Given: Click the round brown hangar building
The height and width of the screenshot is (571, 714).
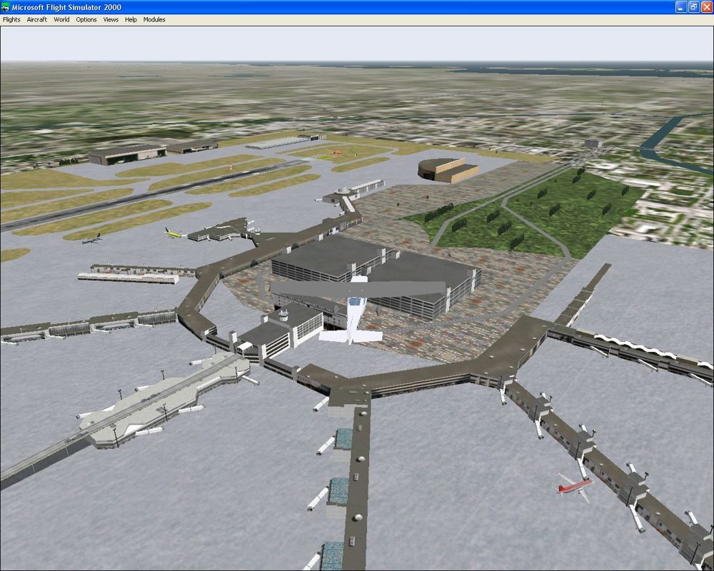Looking at the screenshot, I should [448, 170].
